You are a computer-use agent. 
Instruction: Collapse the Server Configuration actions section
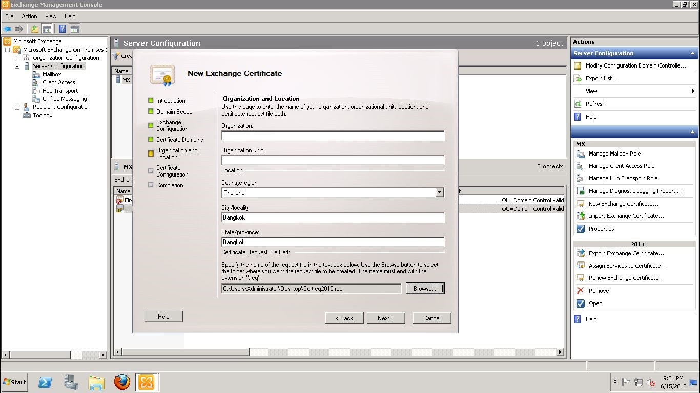(692, 53)
